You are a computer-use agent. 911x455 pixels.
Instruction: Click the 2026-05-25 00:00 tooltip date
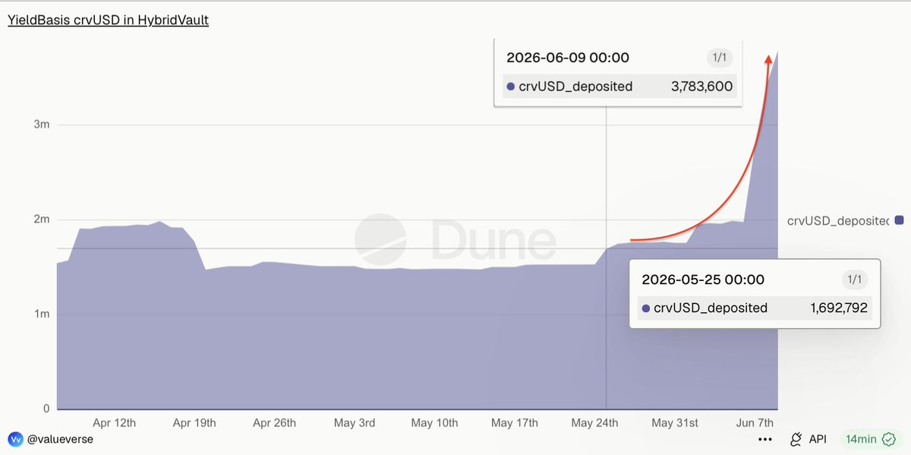coord(703,280)
